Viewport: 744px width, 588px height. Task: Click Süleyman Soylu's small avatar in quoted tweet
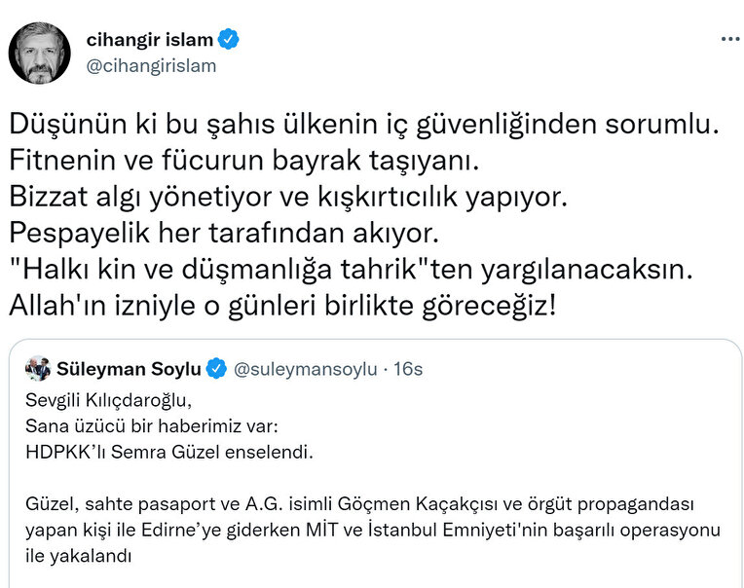tap(38, 369)
